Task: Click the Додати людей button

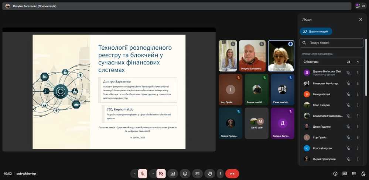Action: tap(316, 32)
